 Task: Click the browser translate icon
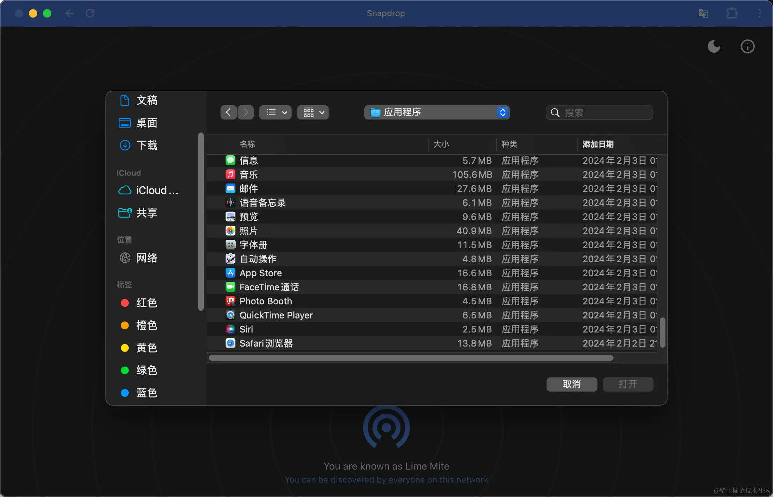tap(703, 13)
